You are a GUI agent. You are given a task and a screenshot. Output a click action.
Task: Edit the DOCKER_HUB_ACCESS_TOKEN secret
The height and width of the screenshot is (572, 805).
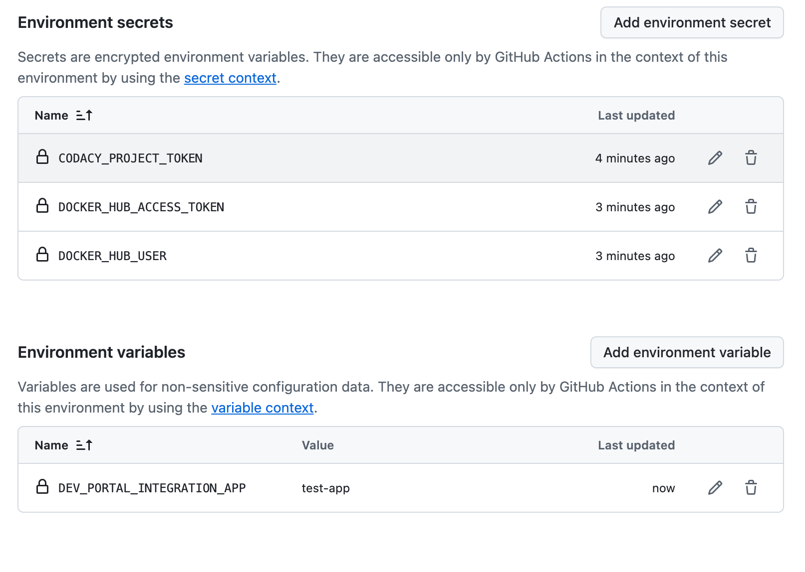coord(715,207)
